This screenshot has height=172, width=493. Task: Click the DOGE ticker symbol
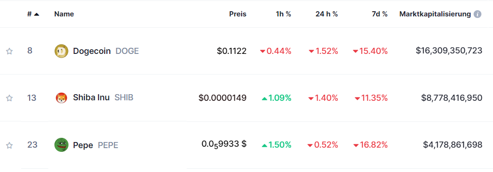[x=127, y=51]
